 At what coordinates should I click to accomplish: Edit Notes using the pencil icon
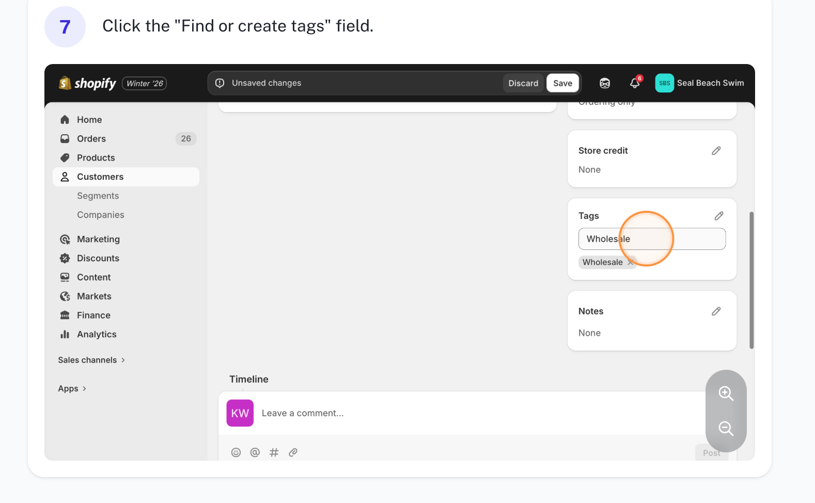click(716, 311)
